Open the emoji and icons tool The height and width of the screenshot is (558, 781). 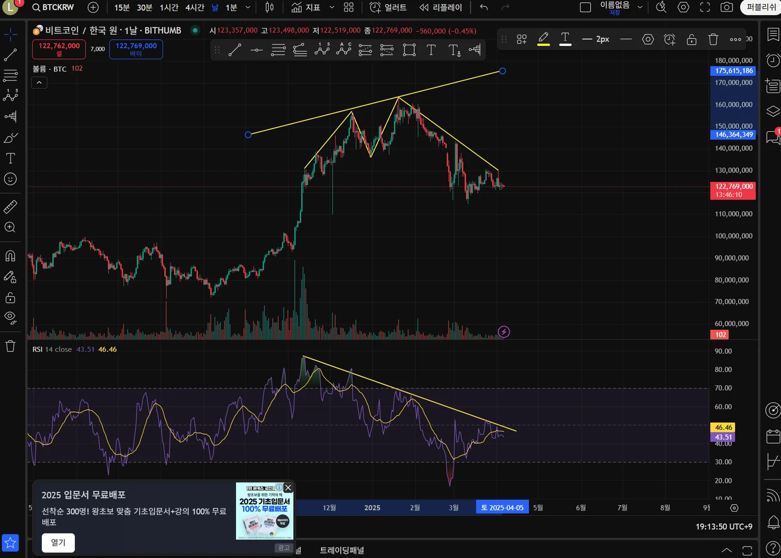coord(10,179)
